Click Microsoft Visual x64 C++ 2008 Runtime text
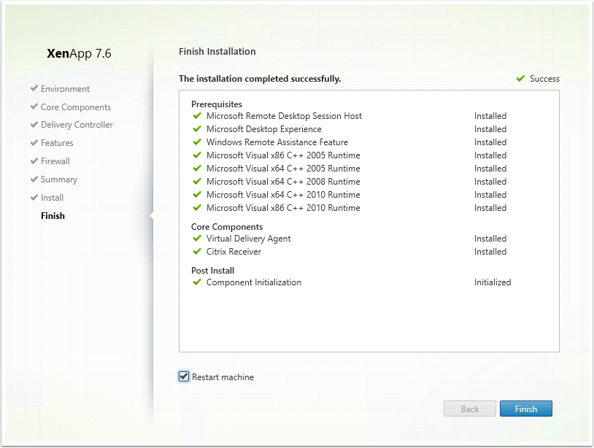The image size is (594, 448). click(283, 182)
